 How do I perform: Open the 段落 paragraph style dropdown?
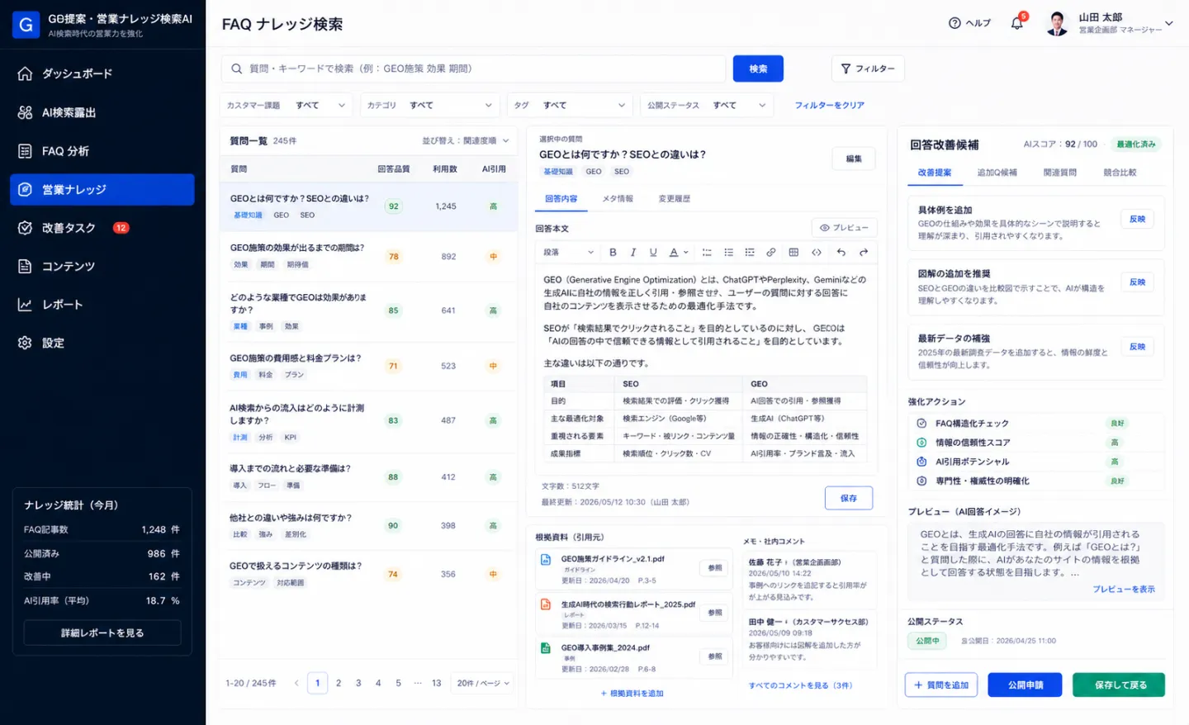click(568, 253)
